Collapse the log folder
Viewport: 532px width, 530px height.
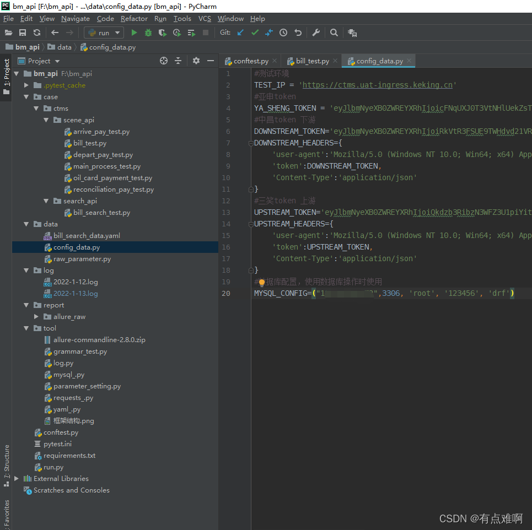tap(26, 271)
